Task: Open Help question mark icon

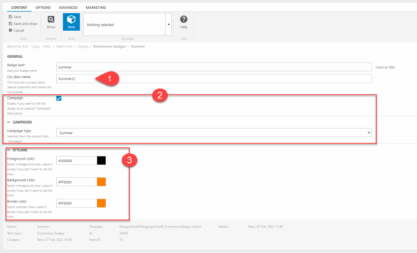Action: pyautogui.click(x=184, y=20)
